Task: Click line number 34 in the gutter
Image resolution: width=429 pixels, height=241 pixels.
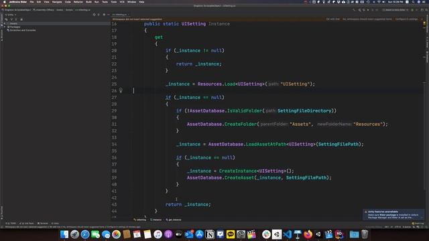Action: click(x=114, y=144)
